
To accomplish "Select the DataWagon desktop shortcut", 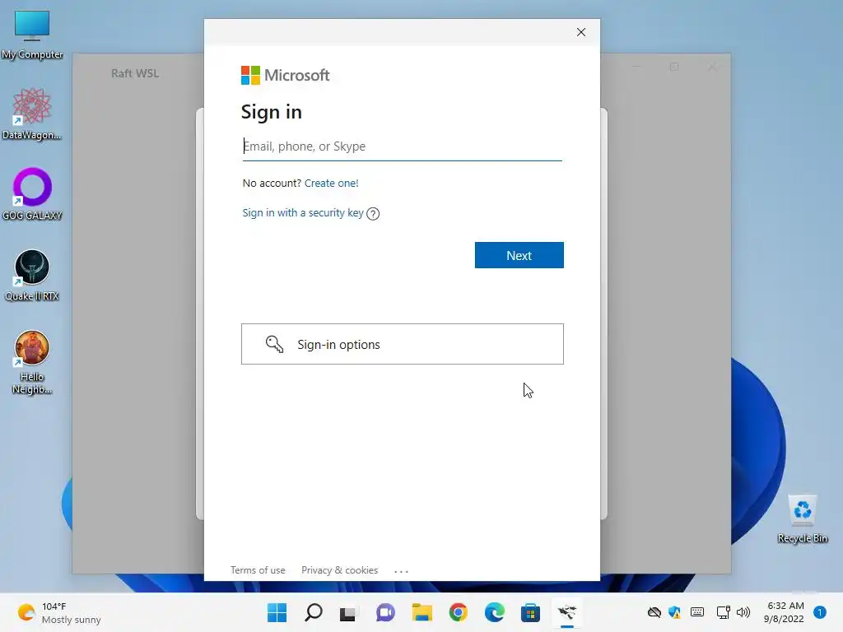I will pos(32,114).
